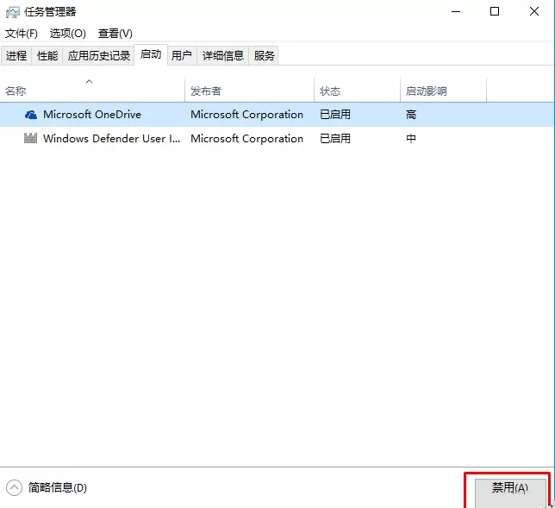
Task: Select the 启动 tab
Action: [151, 54]
